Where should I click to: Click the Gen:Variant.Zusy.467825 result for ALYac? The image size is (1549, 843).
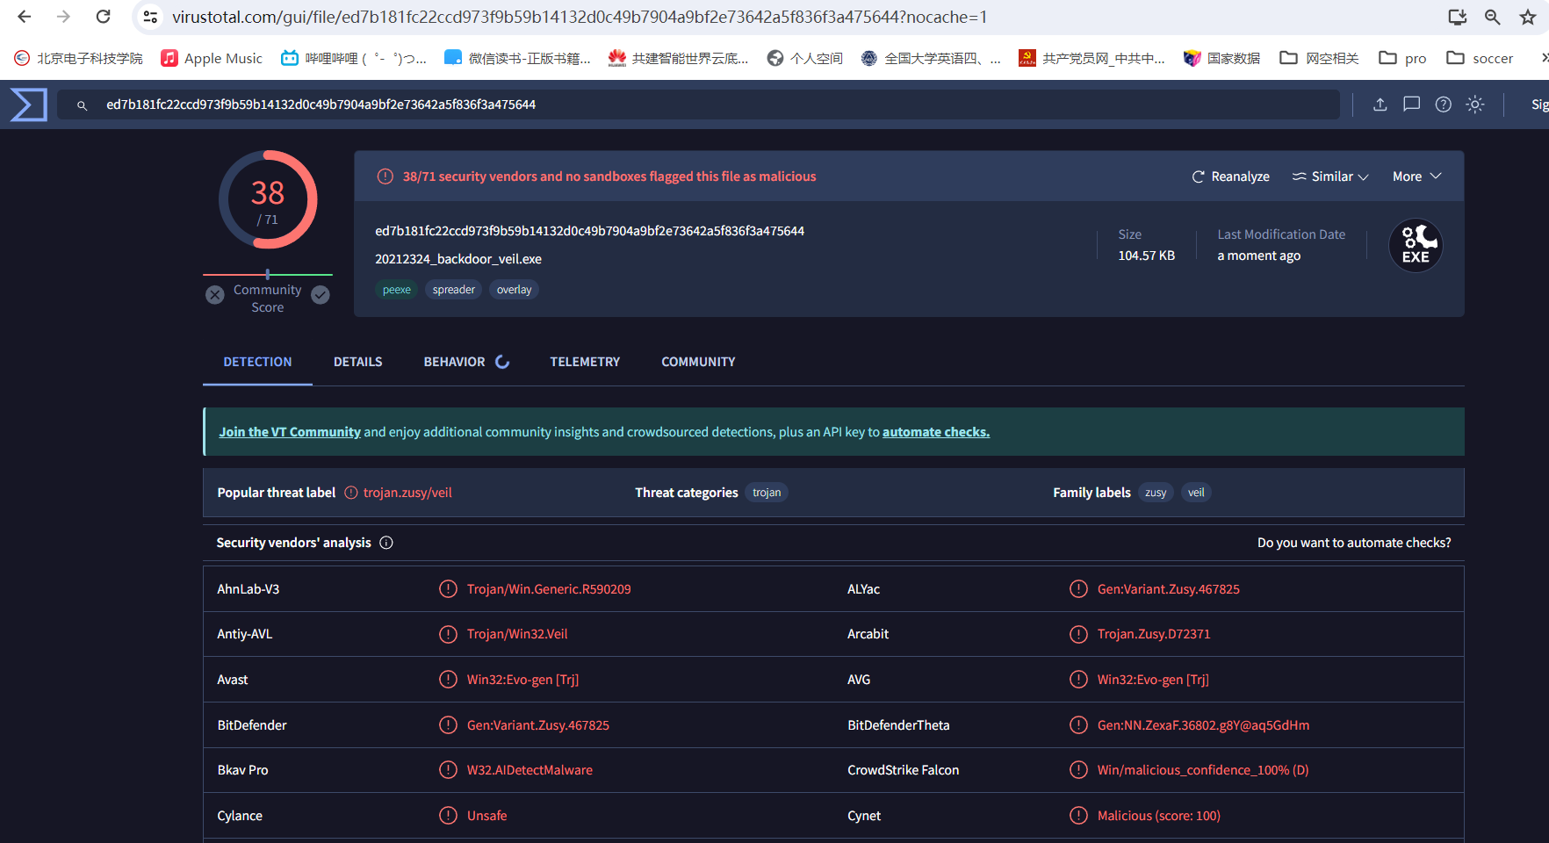[x=1169, y=589]
